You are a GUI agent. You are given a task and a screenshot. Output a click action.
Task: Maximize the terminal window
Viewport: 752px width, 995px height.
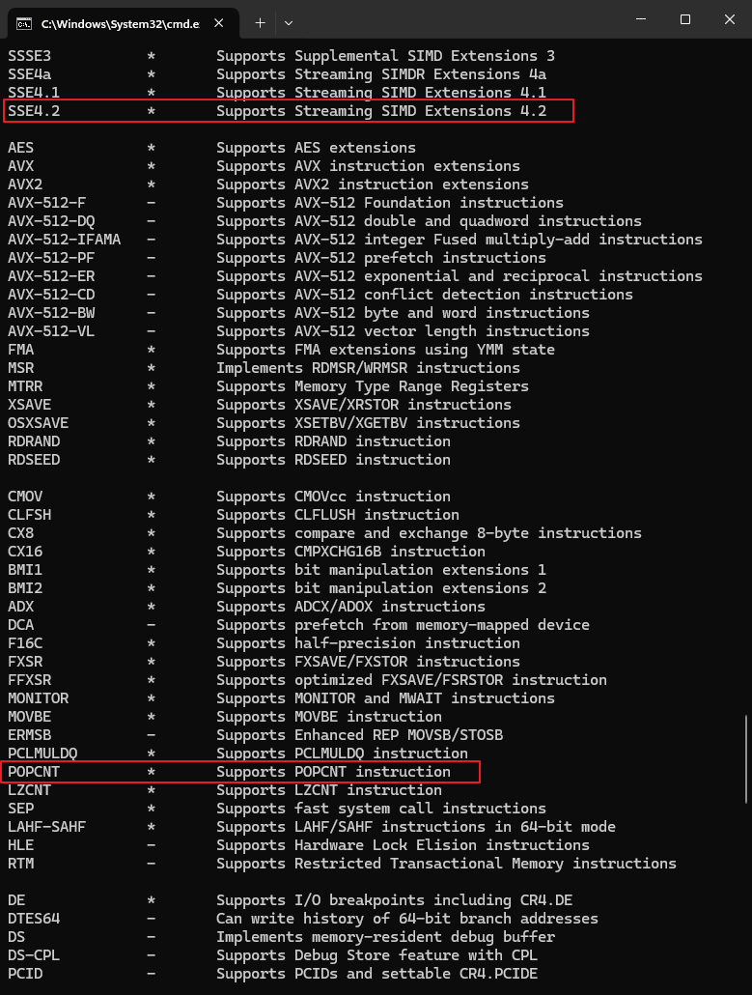pyautogui.click(x=684, y=19)
